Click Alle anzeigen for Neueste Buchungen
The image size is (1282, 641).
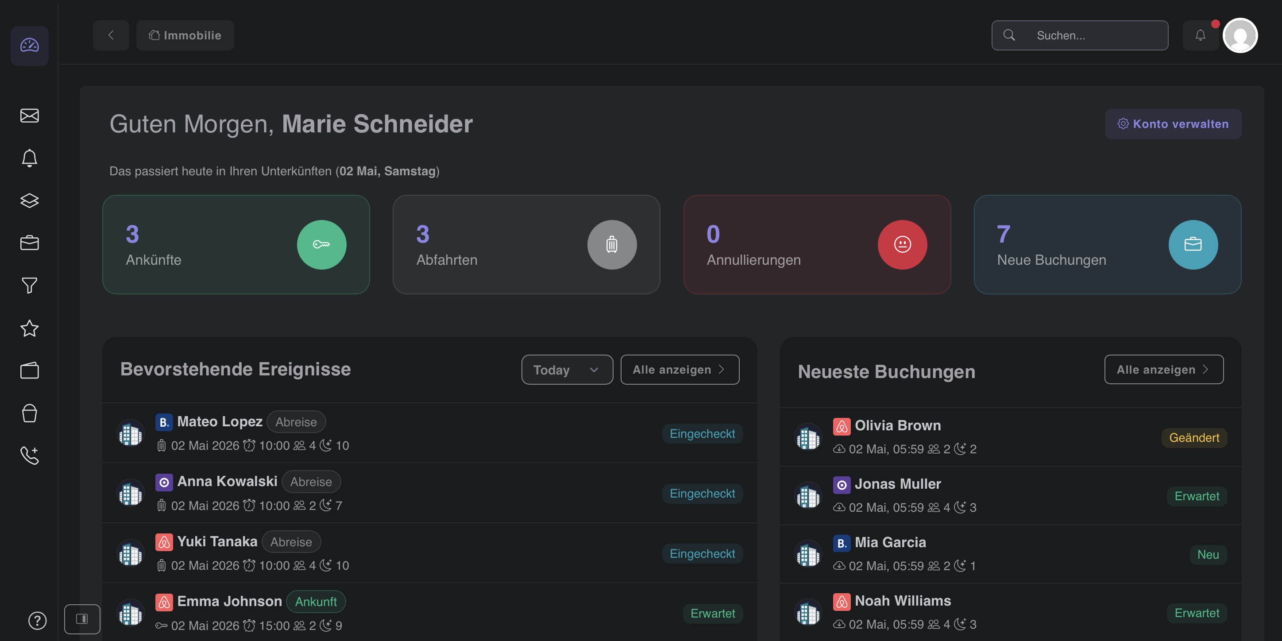pyautogui.click(x=1164, y=370)
